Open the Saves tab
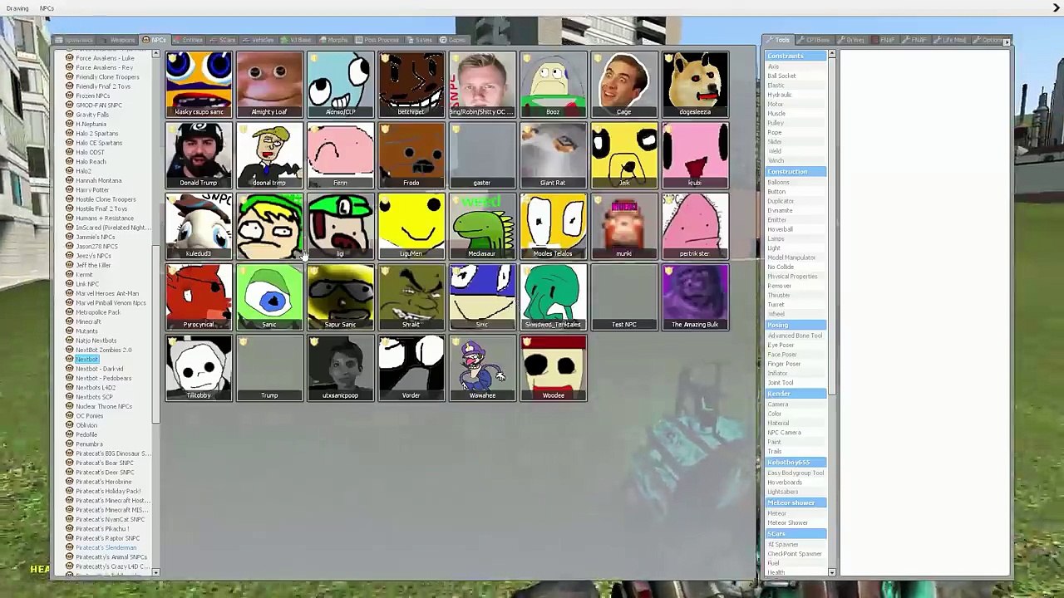This screenshot has width=1064, height=598. click(x=421, y=40)
